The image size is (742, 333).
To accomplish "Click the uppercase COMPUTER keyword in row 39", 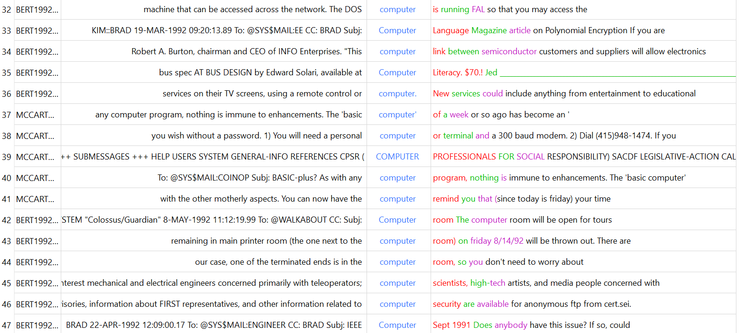I will coord(397,157).
